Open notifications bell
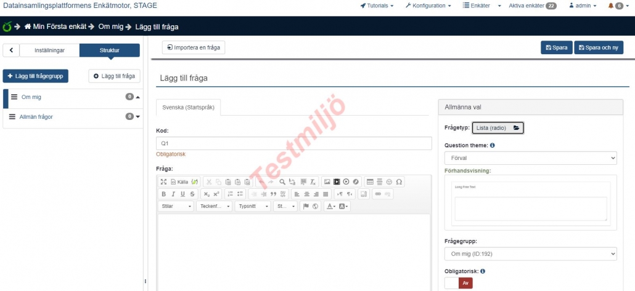Screen dimensions: 635x291 pos(611,6)
